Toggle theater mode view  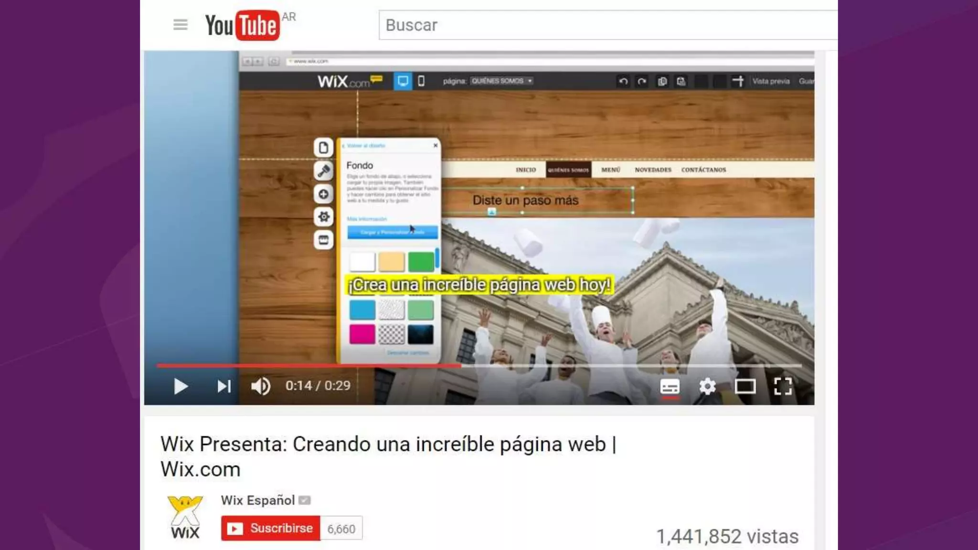click(x=745, y=386)
